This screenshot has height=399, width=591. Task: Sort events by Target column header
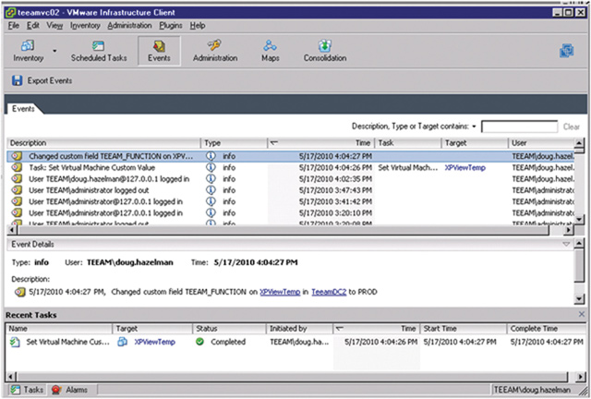[475, 143]
